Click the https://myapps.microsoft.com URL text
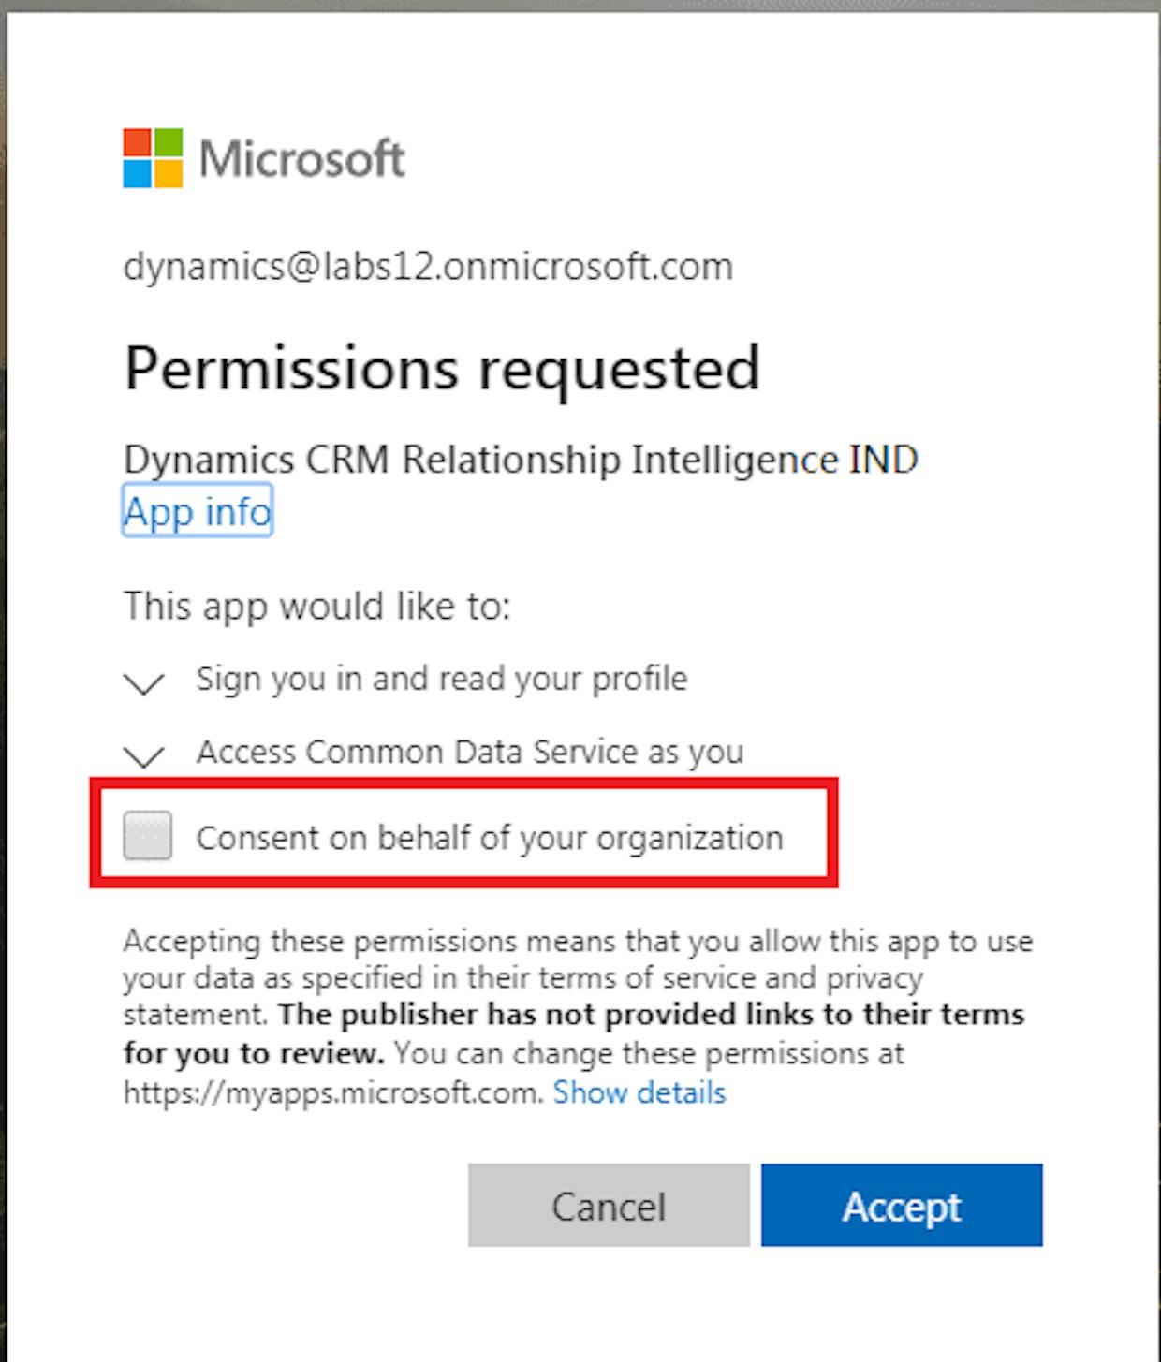The width and height of the screenshot is (1161, 1362). click(x=333, y=1092)
